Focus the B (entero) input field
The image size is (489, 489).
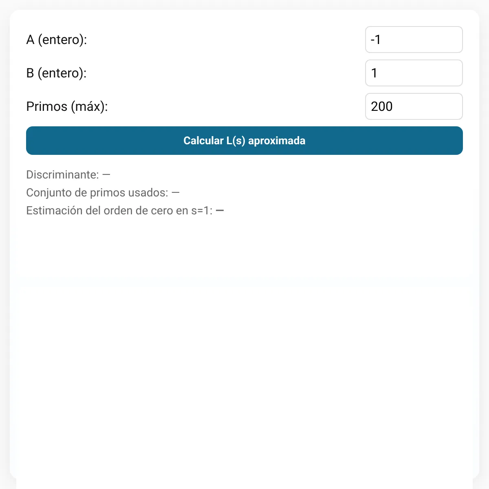pyautogui.click(x=414, y=73)
